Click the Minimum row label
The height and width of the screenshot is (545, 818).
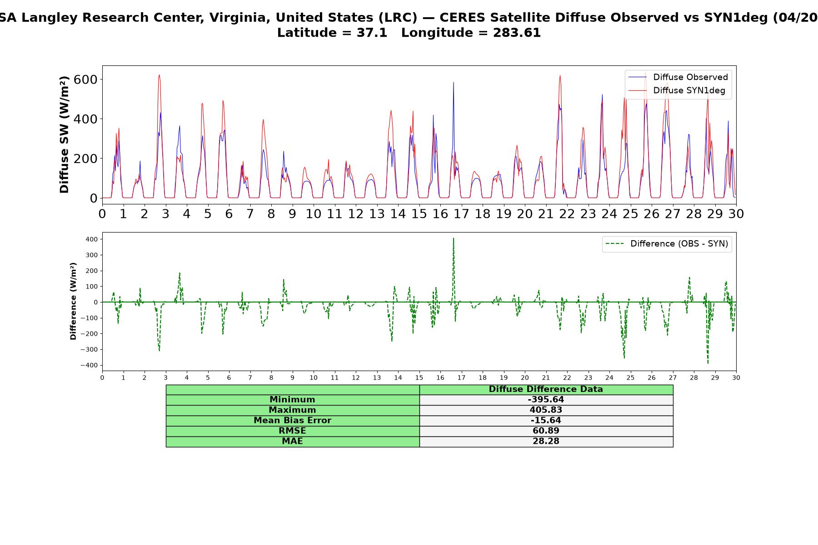point(292,400)
